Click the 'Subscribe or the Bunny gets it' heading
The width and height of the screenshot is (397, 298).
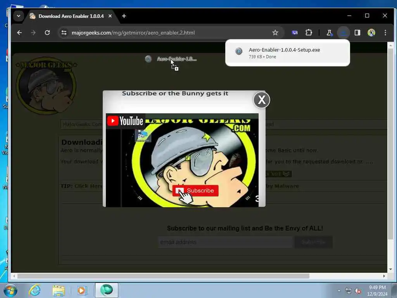click(x=175, y=94)
